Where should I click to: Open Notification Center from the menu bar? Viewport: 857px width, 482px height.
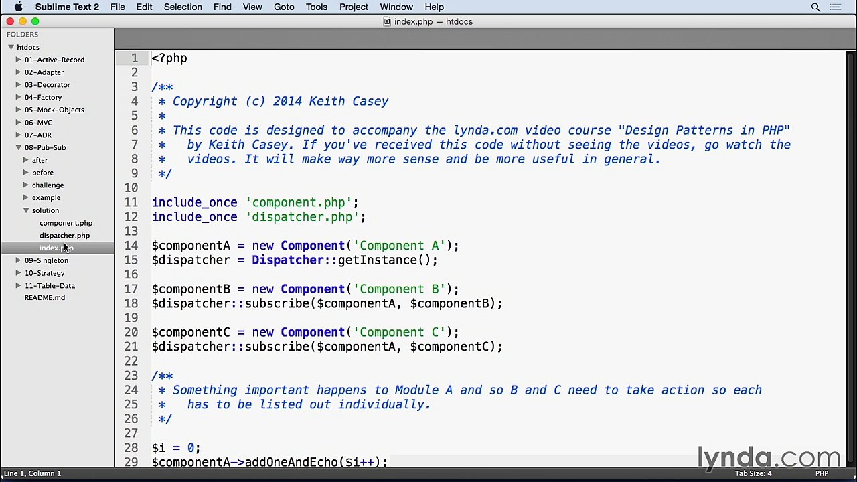click(x=836, y=7)
